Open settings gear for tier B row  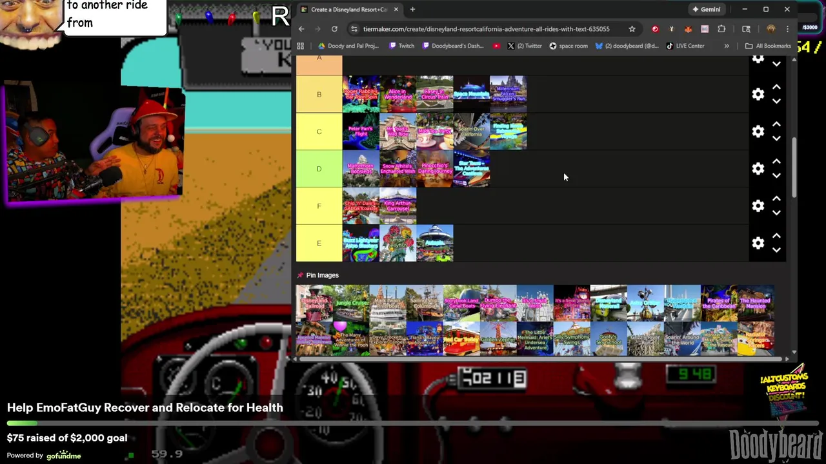click(x=758, y=94)
